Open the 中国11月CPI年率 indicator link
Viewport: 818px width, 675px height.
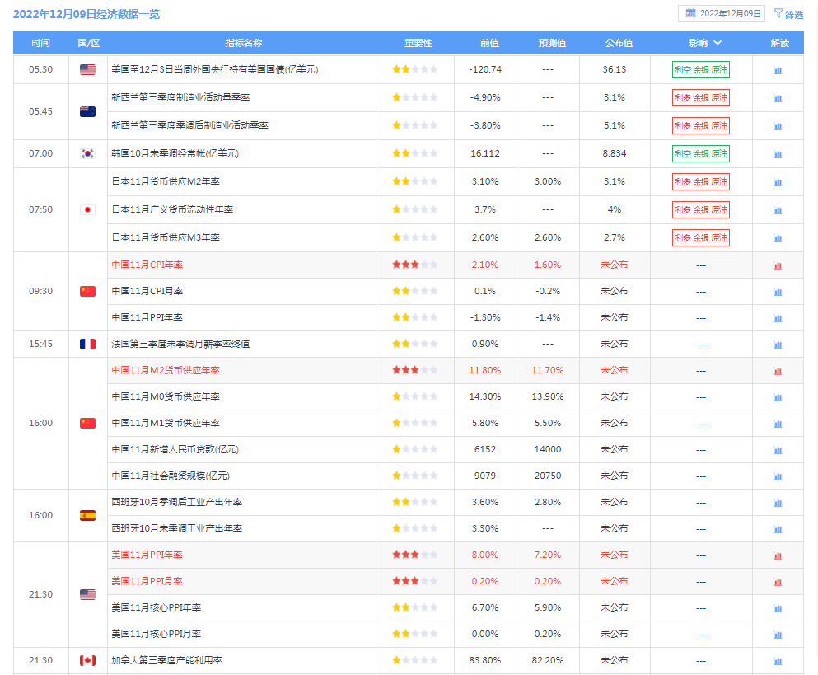147,265
